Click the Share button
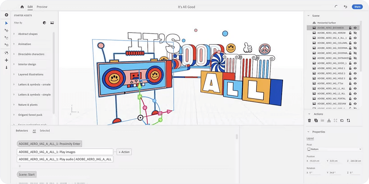The width and height of the screenshot is (369, 184). tap(357, 7)
